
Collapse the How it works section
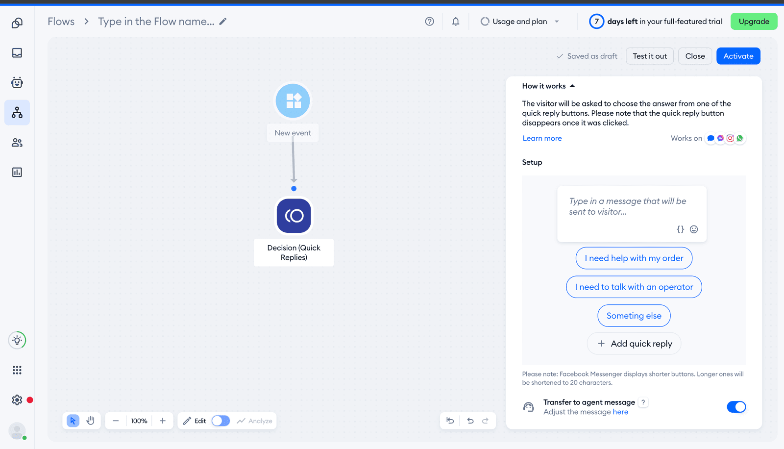(x=548, y=86)
